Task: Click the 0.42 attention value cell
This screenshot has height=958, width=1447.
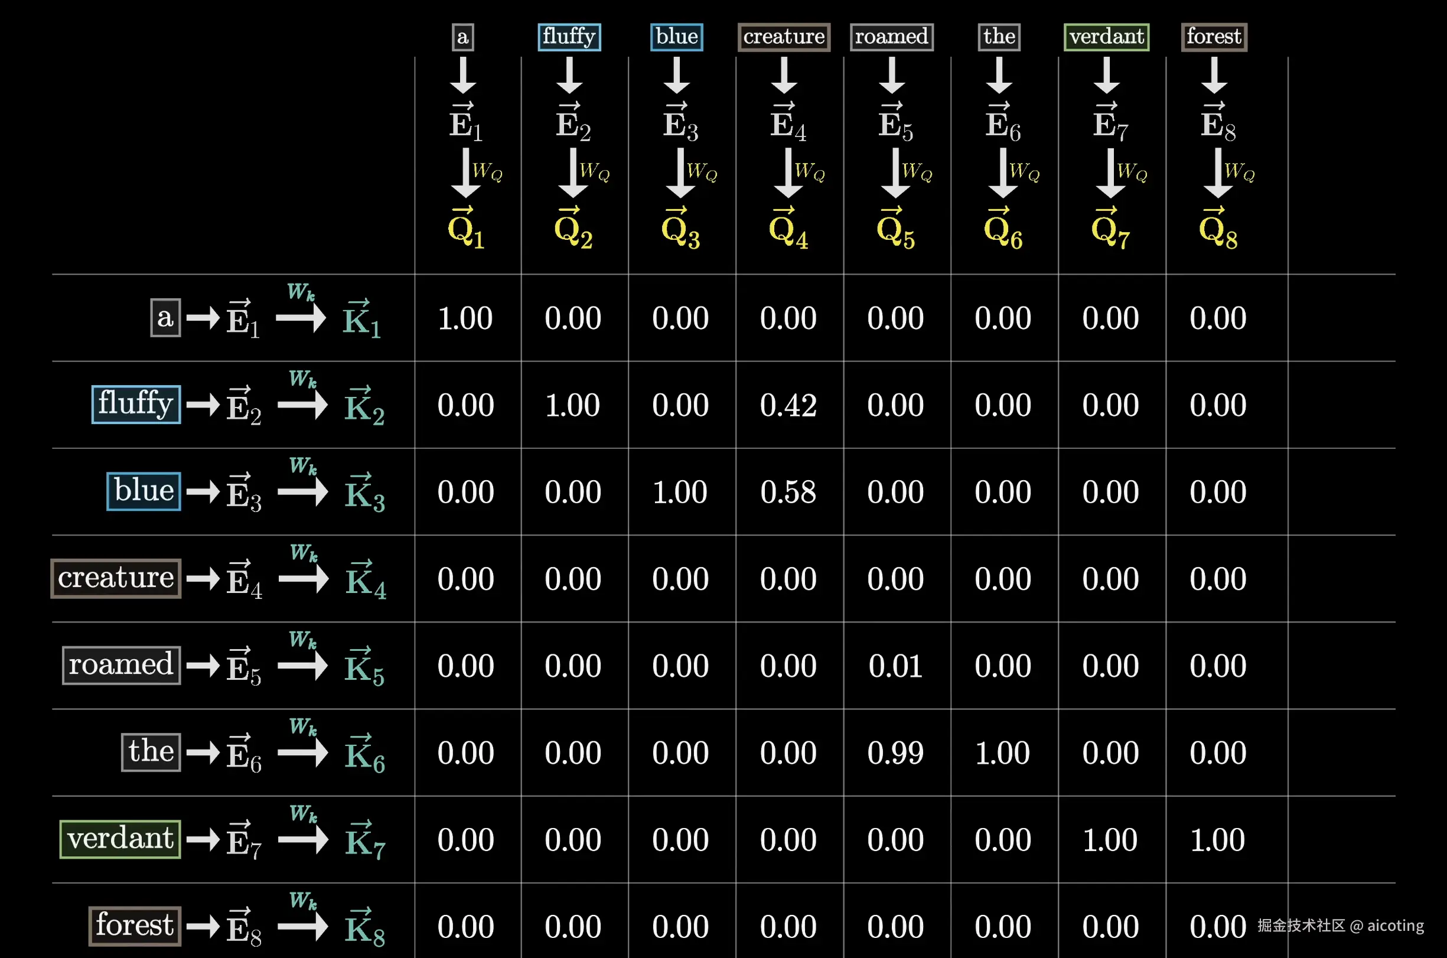Action: coord(788,405)
